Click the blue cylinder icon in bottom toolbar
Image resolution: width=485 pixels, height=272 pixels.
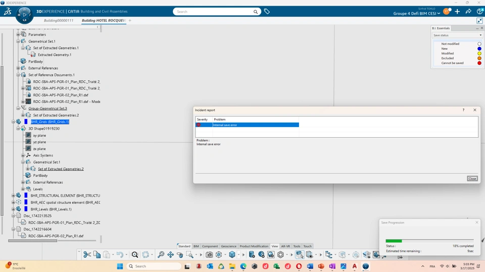[x=252, y=255]
